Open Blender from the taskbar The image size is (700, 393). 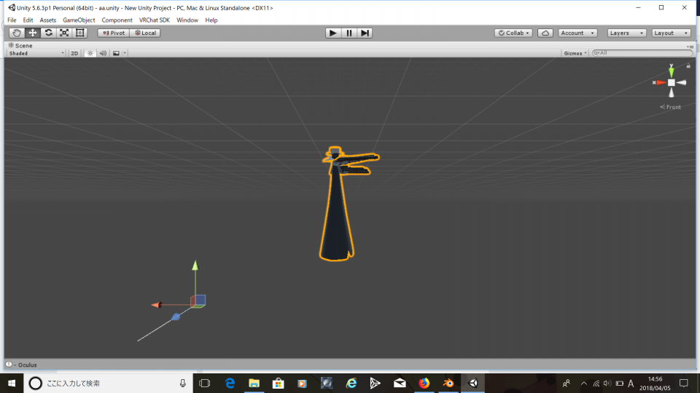point(448,384)
